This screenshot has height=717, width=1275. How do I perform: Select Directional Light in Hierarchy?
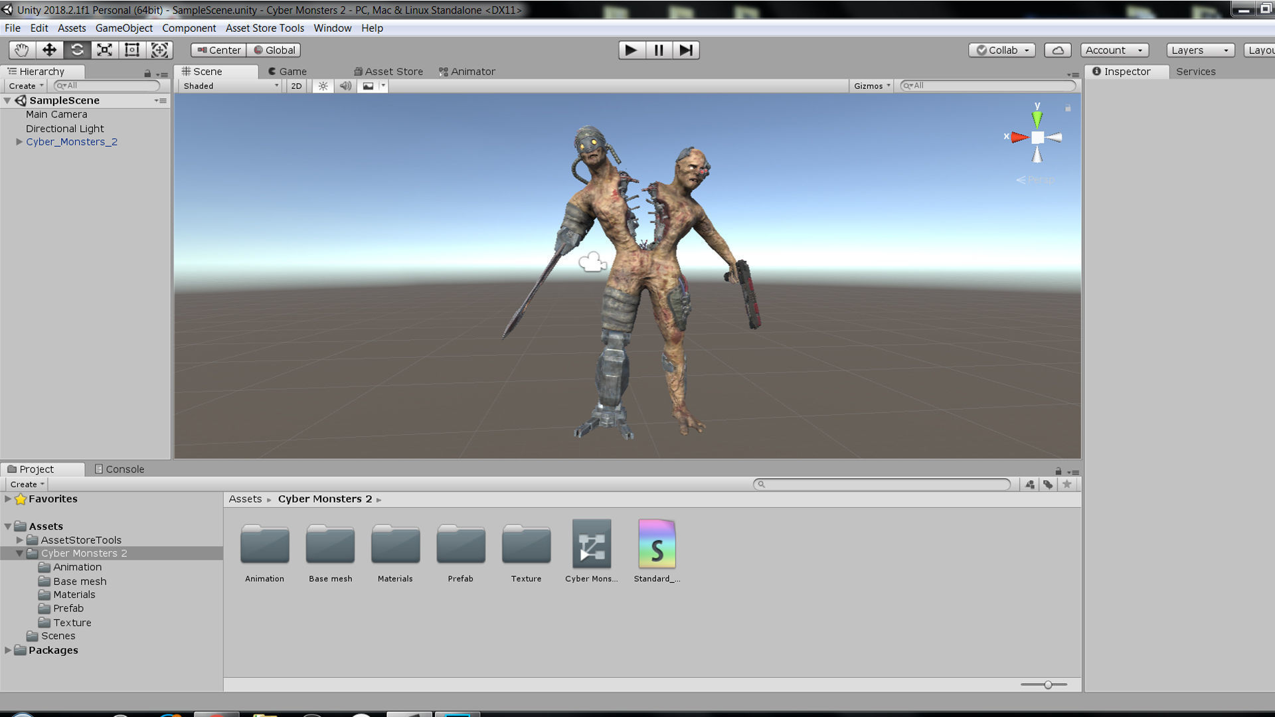click(x=64, y=128)
